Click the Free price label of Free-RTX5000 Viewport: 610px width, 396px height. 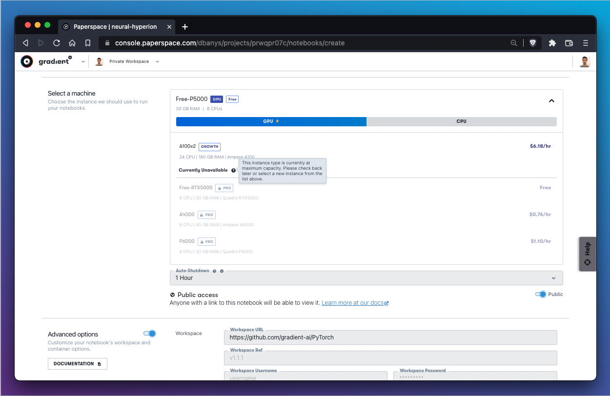point(546,188)
